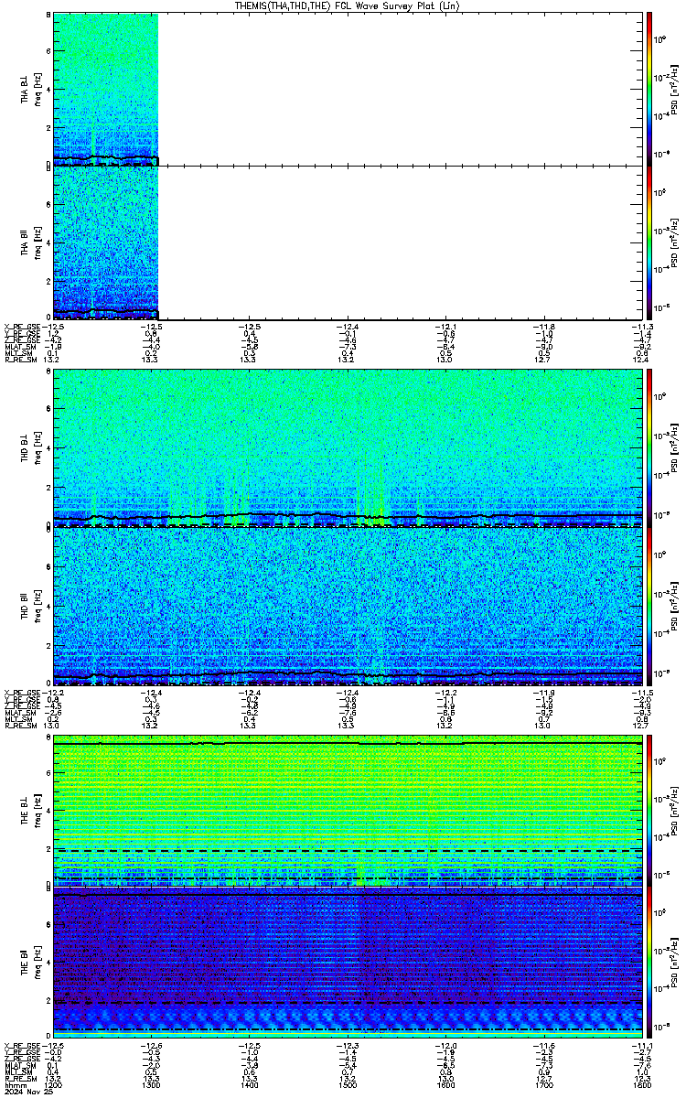
Task: Select the THA B-parallel spectrogram panel
Action: coord(348,242)
